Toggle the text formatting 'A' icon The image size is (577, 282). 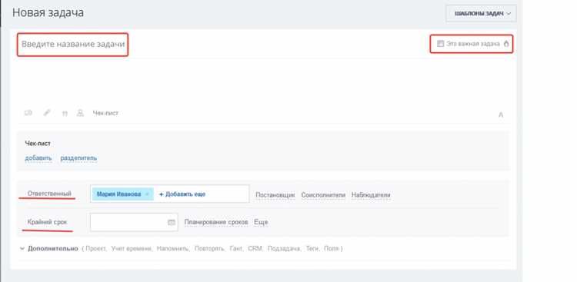click(x=501, y=114)
